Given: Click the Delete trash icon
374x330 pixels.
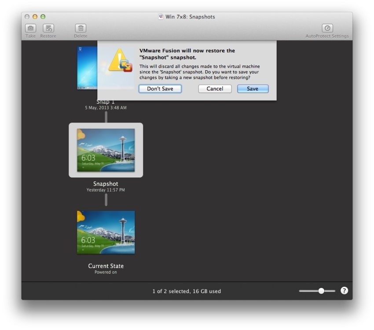Looking at the screenshot, I should point(81,28).
